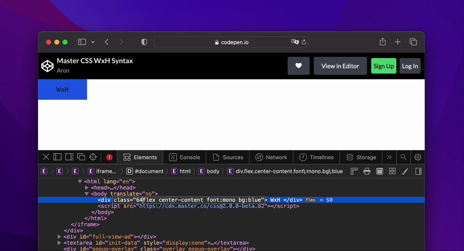This screenshot has height=251, width=464.
Task: Click the flex badge on div
Action: click(310, 200)
